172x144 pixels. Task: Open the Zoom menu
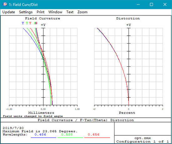(x=82, y=12)
